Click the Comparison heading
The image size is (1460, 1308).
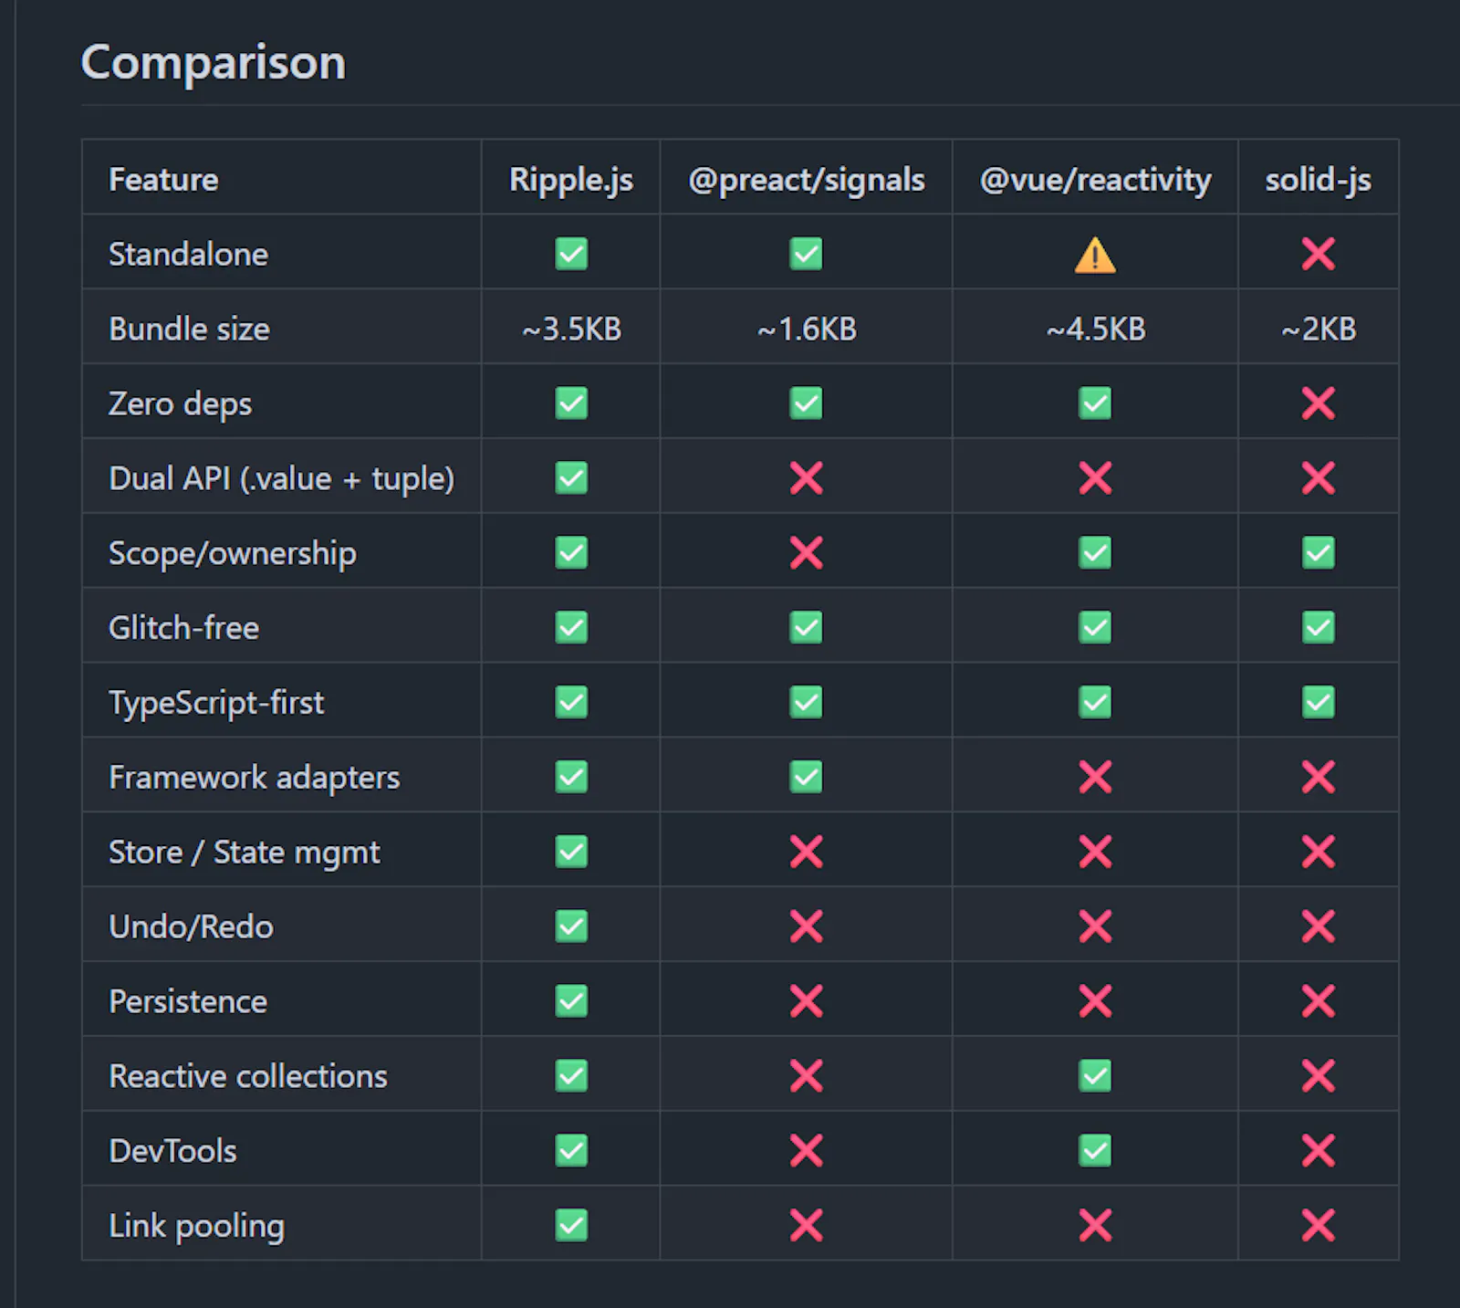[214, 63]
